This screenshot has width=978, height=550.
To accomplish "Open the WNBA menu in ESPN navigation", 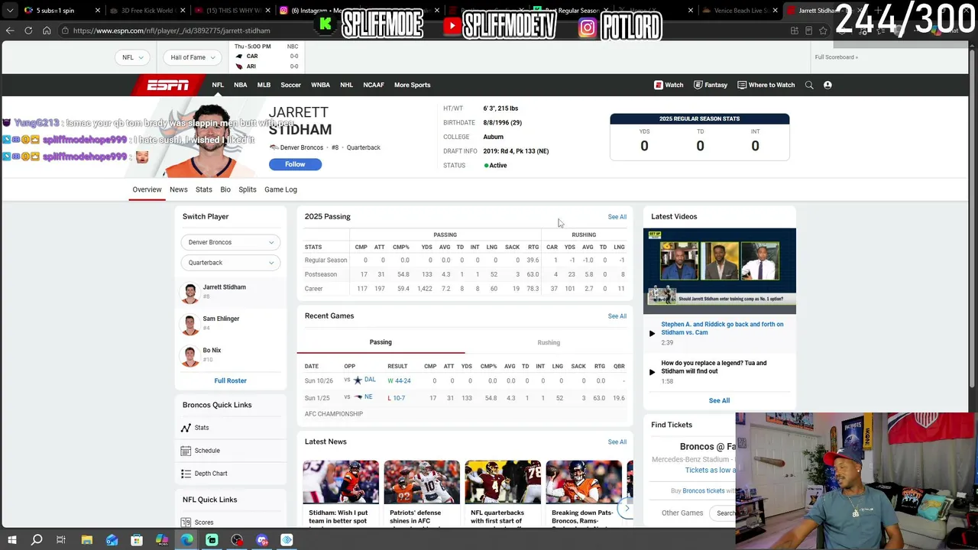I will pos(320,85).
